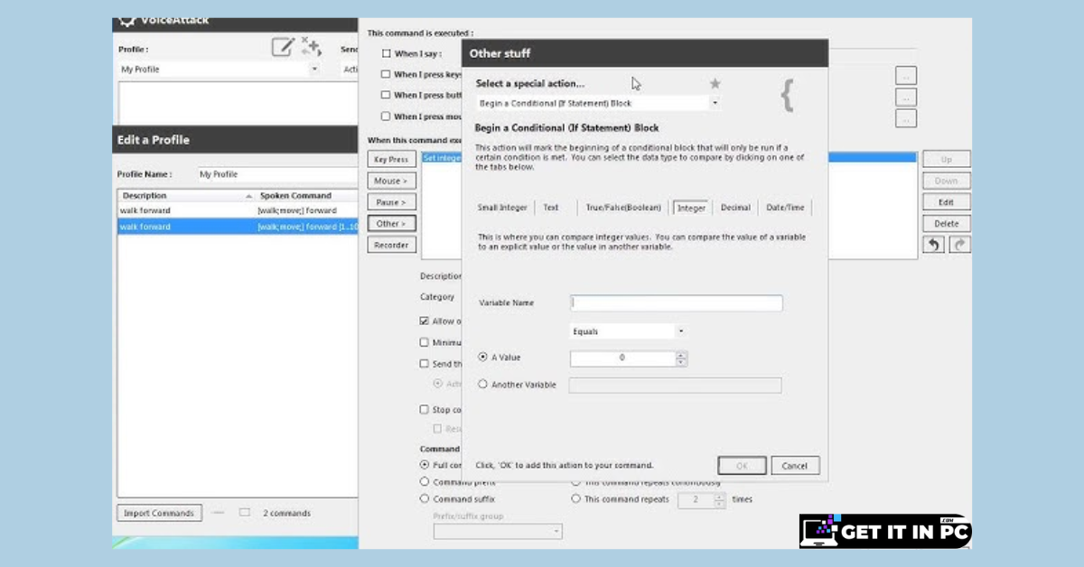Enable the 'When I press keys' checkbox
This screenshot has height=567, width=1084.
[386, 75]
